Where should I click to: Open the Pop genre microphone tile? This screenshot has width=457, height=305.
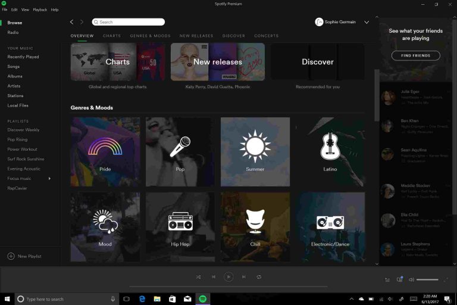pyautogui.click(x=180, y=152)
